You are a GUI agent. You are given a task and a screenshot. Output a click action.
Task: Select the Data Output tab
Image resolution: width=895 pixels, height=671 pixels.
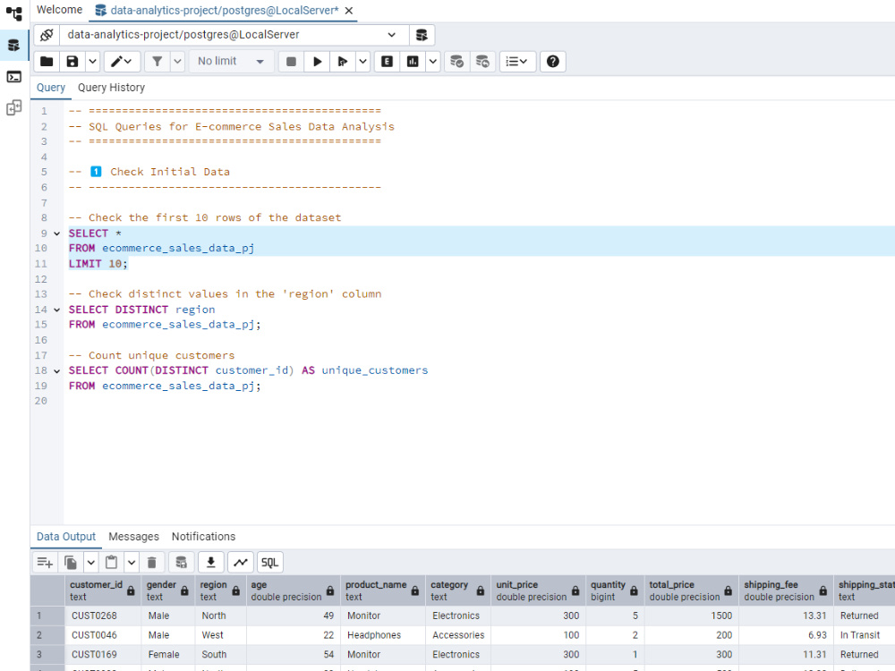coord(66,536)
